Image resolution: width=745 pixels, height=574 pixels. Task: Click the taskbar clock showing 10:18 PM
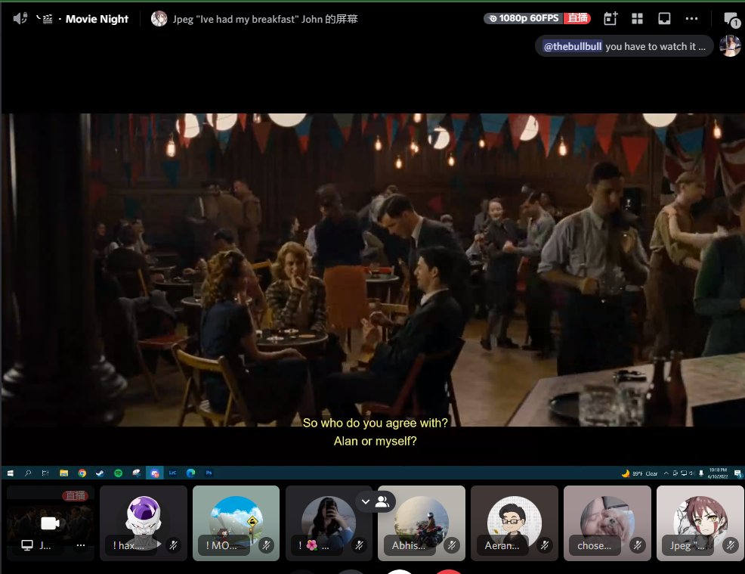tap(718, 473)
